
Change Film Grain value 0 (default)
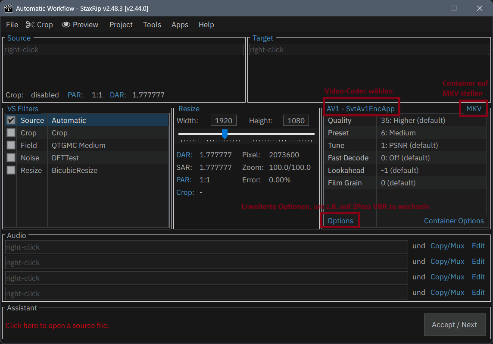pyautogui.click(x=398, y=183)
